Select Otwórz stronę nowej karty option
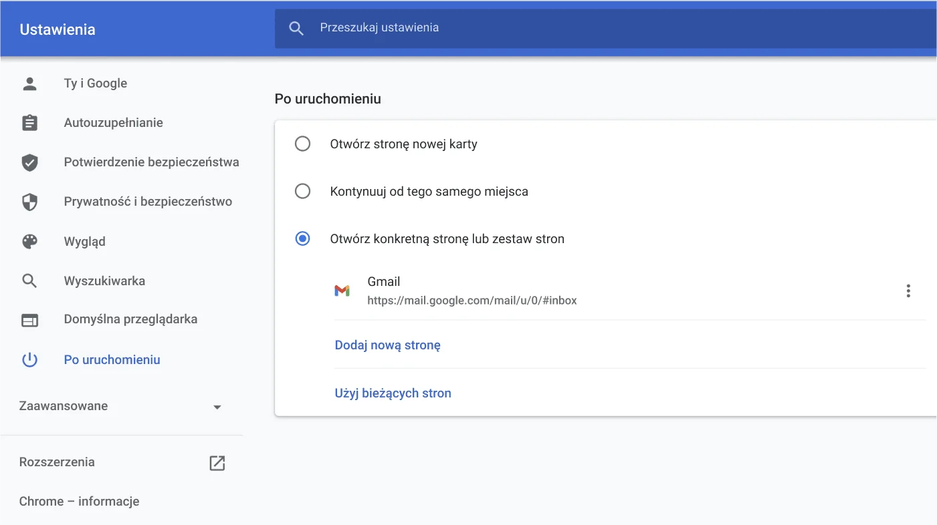937x525 pixels. 303,144
